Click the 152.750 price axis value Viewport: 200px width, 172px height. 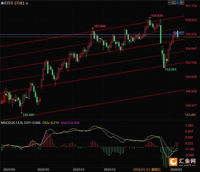point(191,63)
